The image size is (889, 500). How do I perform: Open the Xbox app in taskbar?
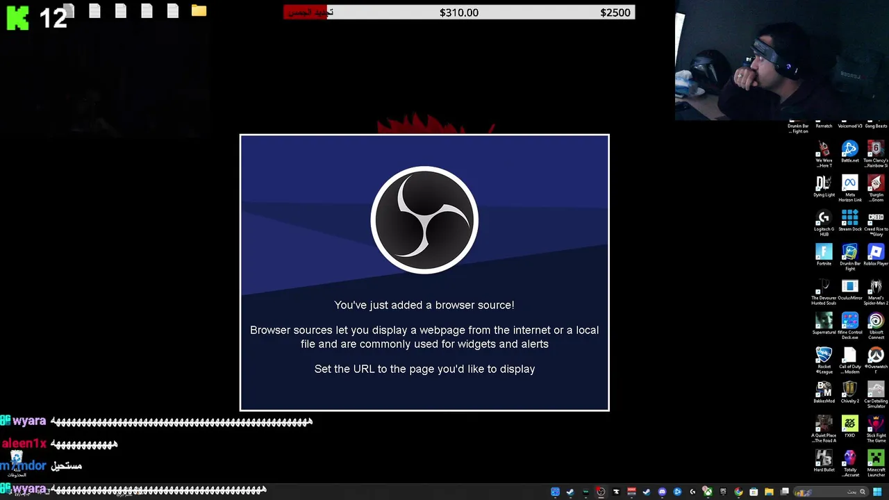coord(708,492)
